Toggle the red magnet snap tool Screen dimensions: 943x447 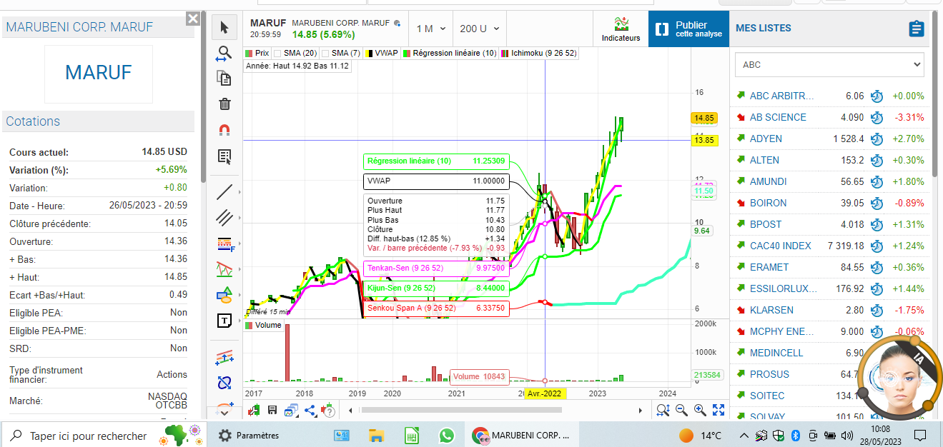tap(224, 130)
